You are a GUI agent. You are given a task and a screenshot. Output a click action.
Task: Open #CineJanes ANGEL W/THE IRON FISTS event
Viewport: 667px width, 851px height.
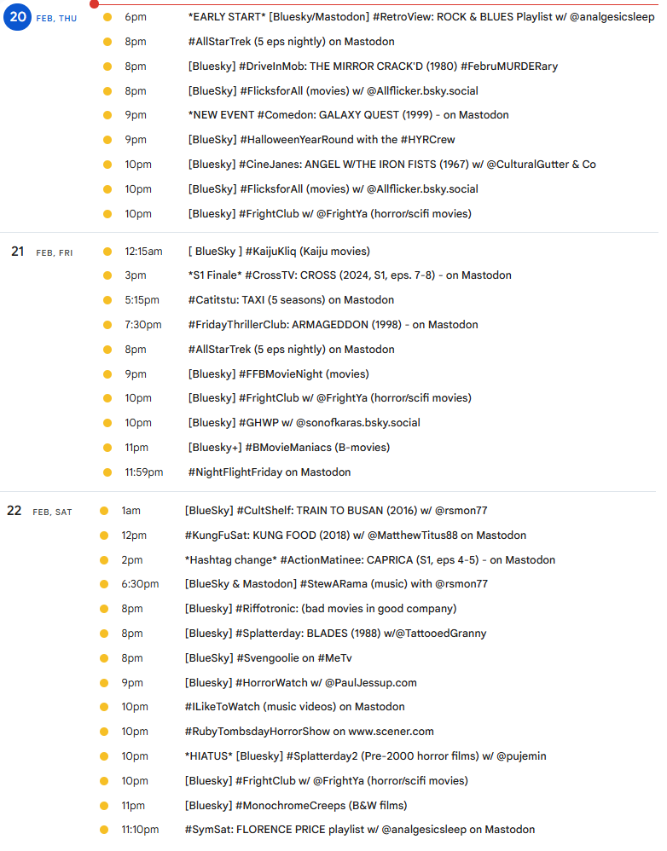point(391,165)
